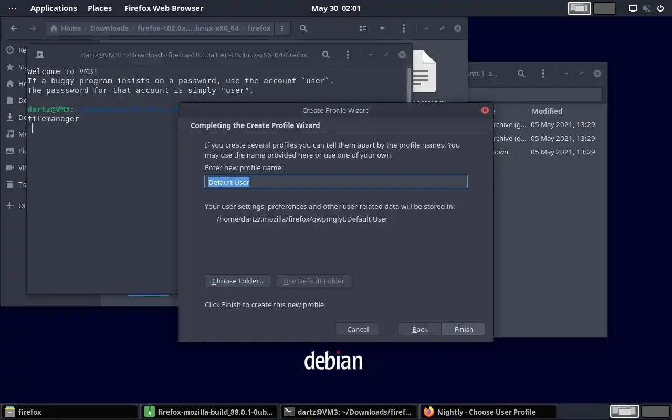Select second workspace in bottom panel

655,412
